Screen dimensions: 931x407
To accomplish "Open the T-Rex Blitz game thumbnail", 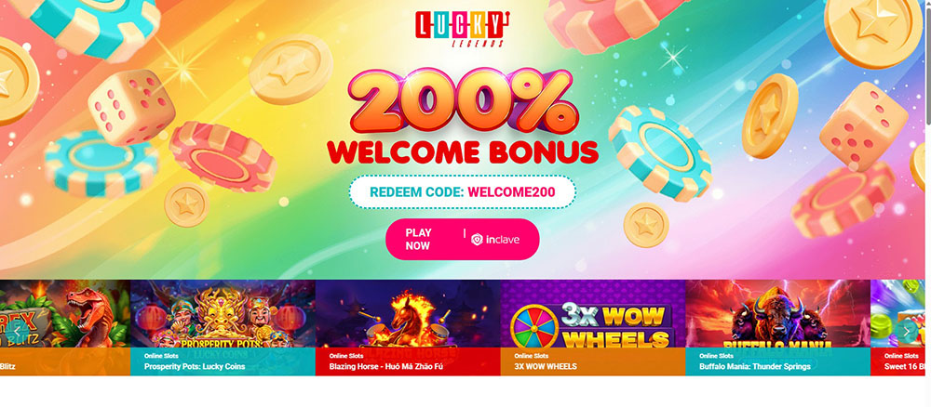I will coord(65,314).
